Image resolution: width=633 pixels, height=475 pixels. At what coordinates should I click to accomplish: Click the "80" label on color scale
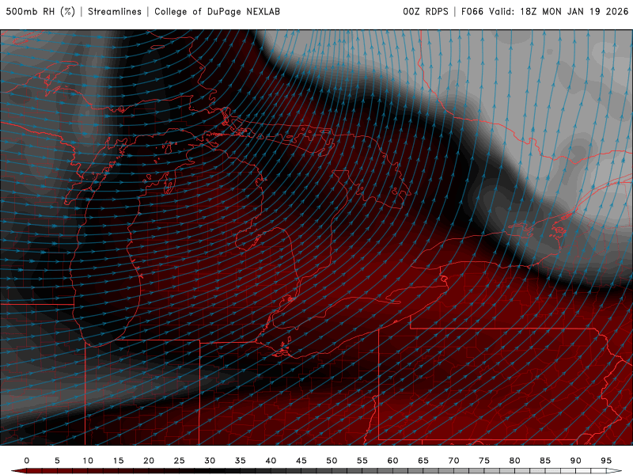click(x=515, y=461)
